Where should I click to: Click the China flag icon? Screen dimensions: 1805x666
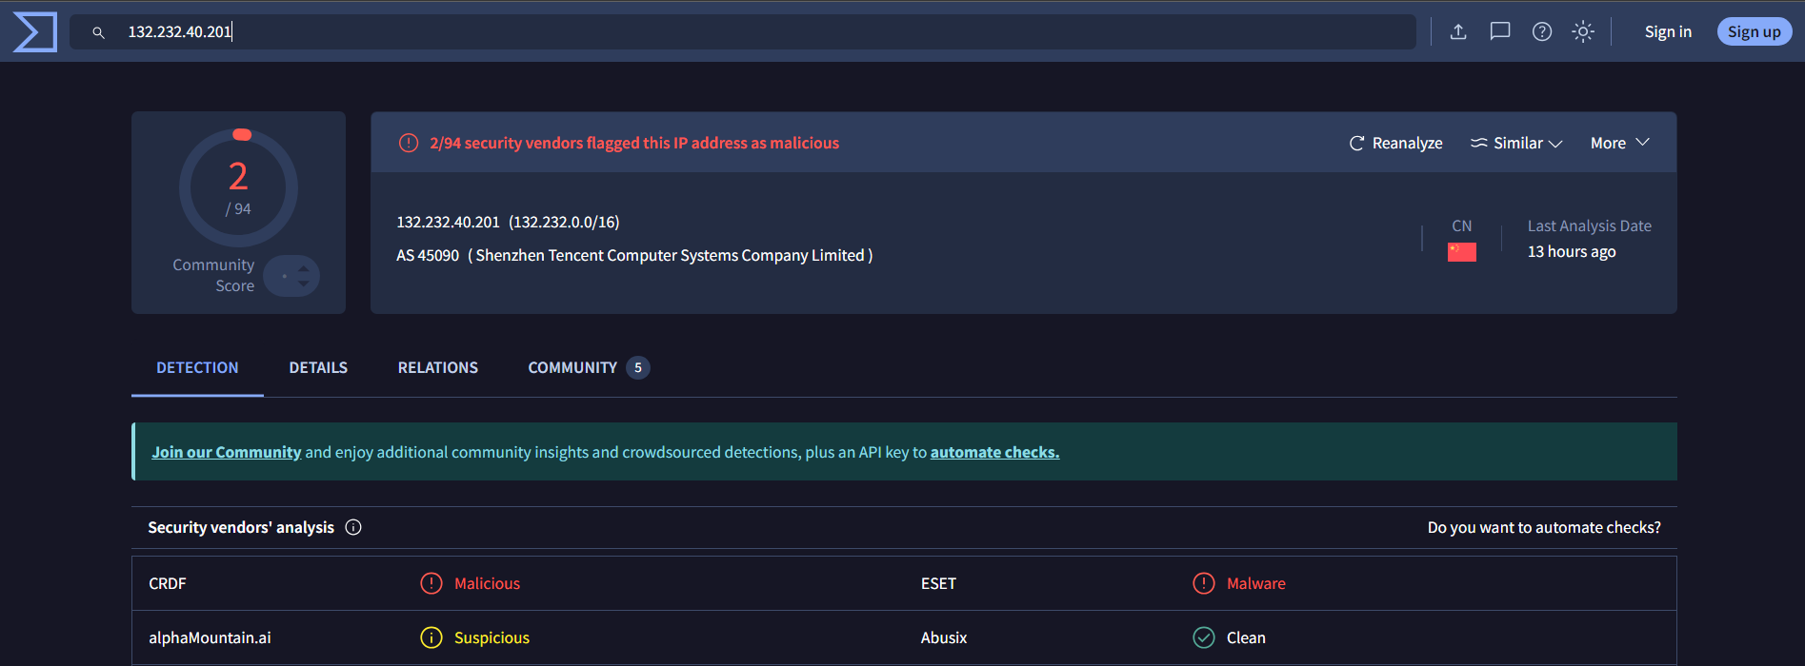tap(1462, 252)
